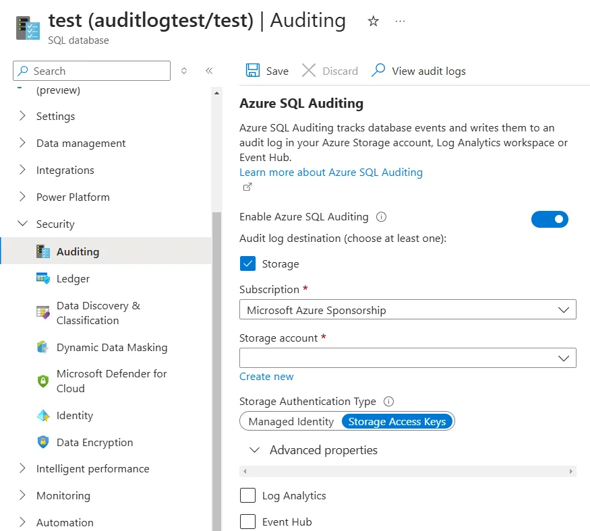Switch to Managed Identity authentication

[x=290, y=420]
